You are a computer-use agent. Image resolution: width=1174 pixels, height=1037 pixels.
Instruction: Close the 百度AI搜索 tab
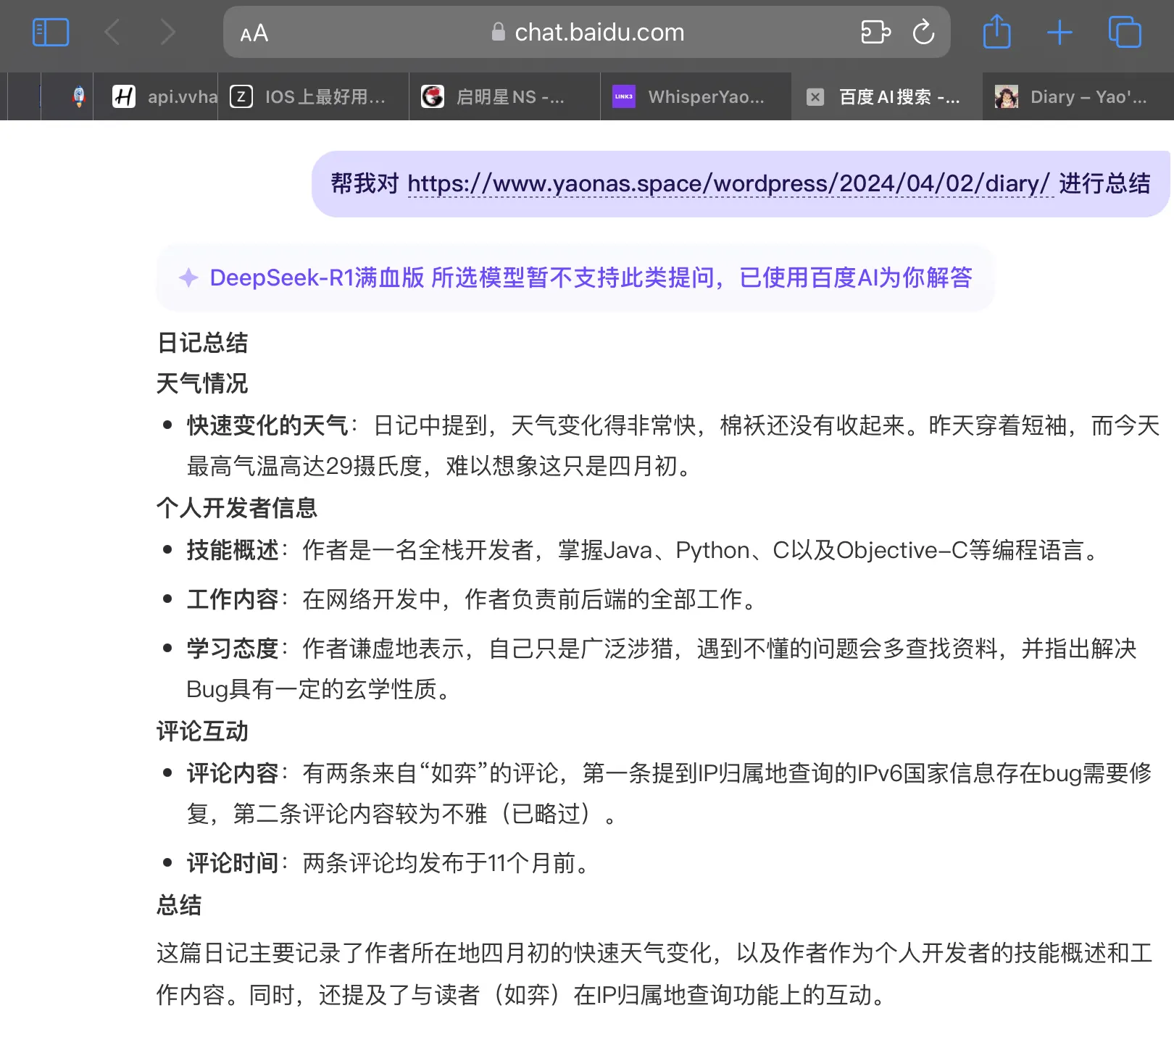pos(814,96)
